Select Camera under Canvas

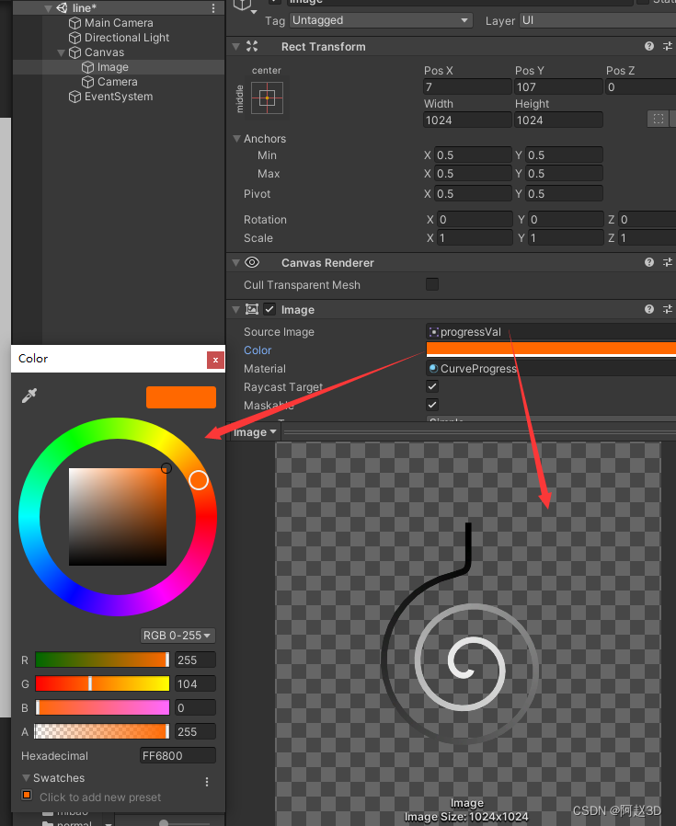click(x=117, y=82)
